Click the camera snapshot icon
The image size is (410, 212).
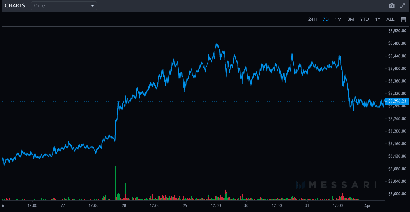point(391,5)
